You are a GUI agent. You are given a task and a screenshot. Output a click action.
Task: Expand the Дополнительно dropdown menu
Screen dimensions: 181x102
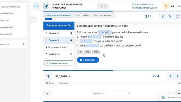point(103,15)
